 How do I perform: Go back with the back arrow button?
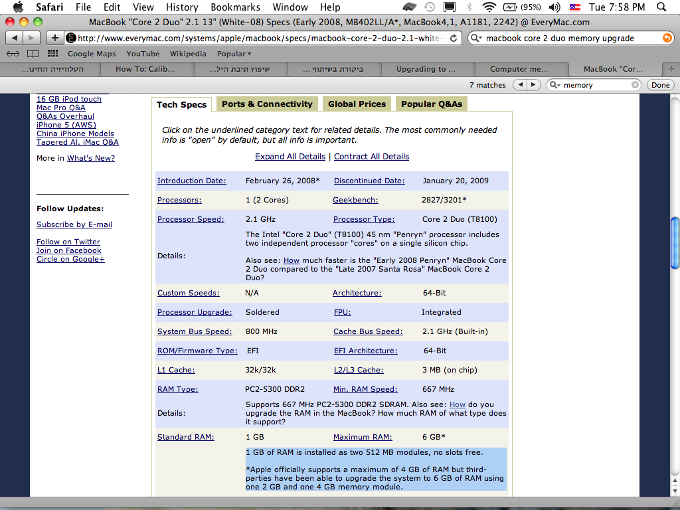(15, 38)
